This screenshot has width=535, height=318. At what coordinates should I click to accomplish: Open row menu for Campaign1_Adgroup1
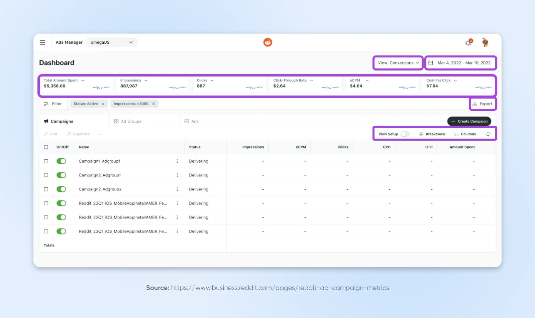click(177, 161)
